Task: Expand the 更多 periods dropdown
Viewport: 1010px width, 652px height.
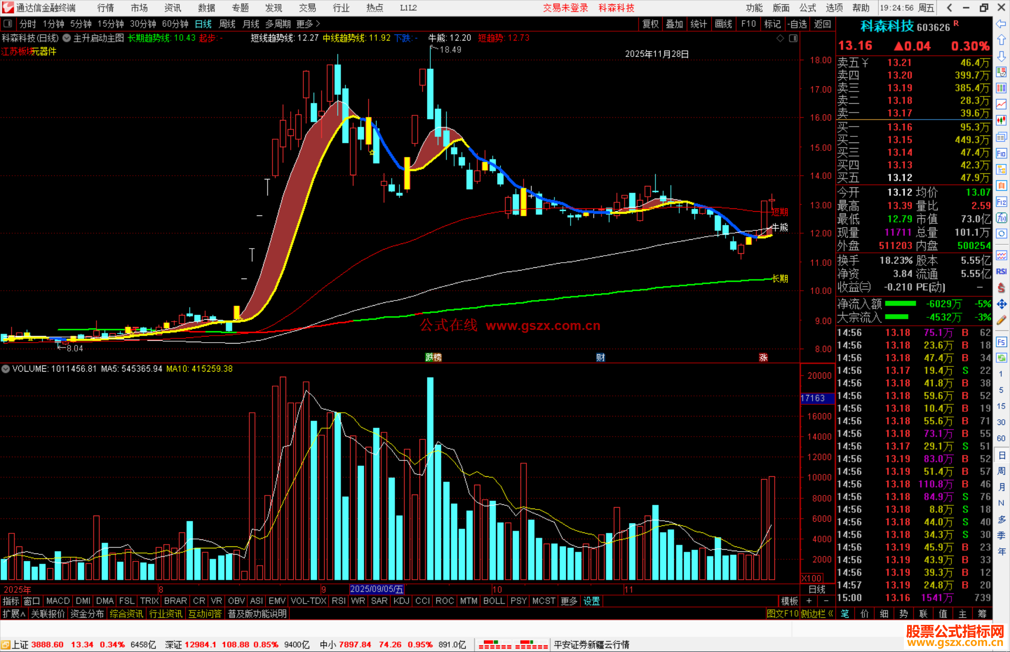Action: pos(308,24)
